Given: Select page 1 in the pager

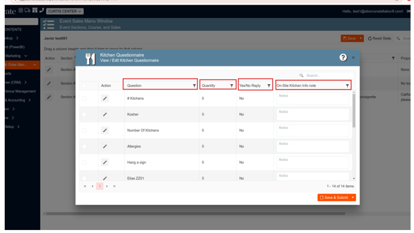Looking at the screenshot, I should (99, 186).
